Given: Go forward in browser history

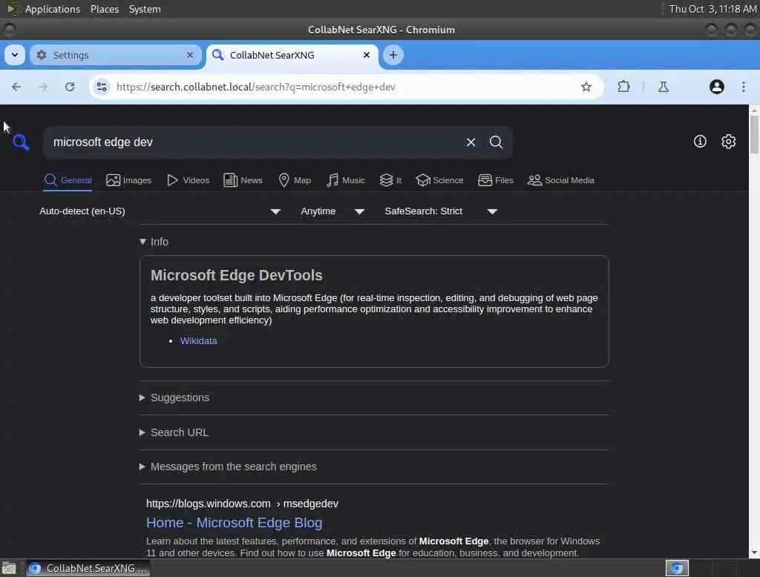Looking at the screenshot, I should [x=43, y=87].
